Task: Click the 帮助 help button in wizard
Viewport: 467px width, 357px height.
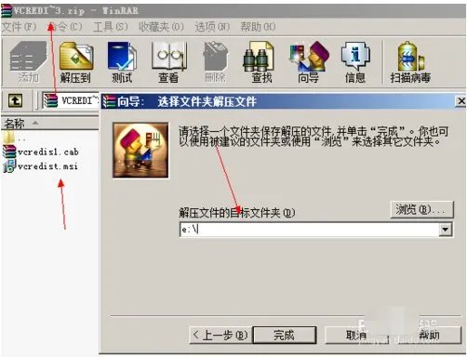Action: click(429, 335)
